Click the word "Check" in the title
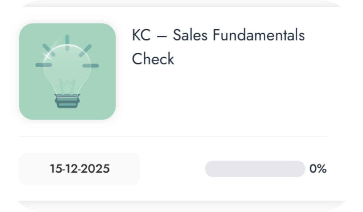 (153, 59)
